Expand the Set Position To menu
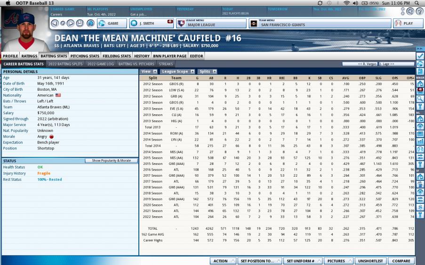Viewport: 425px width, 265px height. point(259,261)
